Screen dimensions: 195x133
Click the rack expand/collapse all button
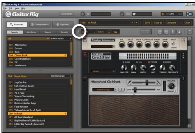pos(190,32)
